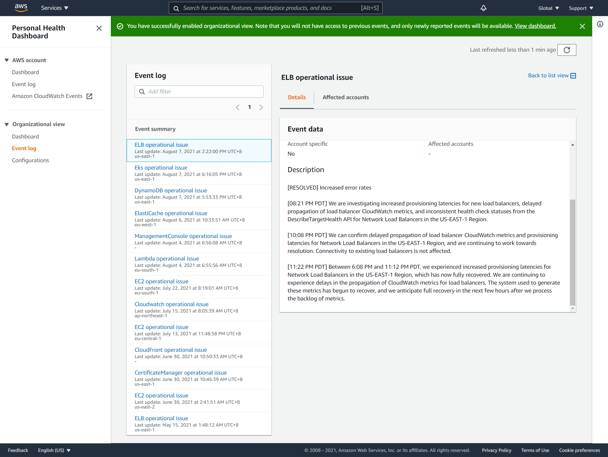Open the Support dropdown menu

(x=581, y=8)
